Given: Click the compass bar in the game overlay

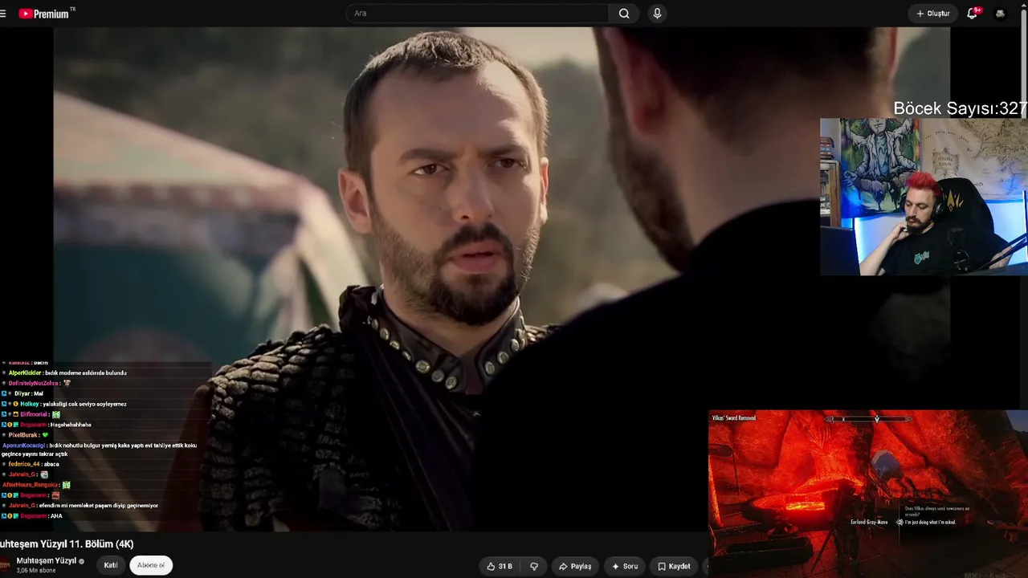Looking at the screenshot, I should pyautogui.click(x=869, y=419).
